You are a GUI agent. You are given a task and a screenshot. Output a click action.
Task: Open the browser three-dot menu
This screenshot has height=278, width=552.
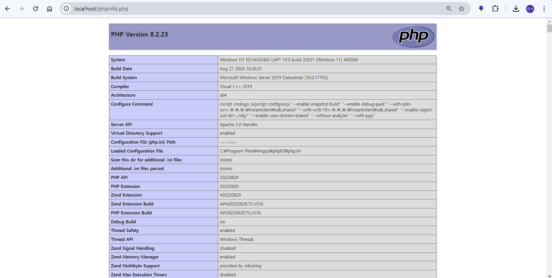(x=544, y=9)
